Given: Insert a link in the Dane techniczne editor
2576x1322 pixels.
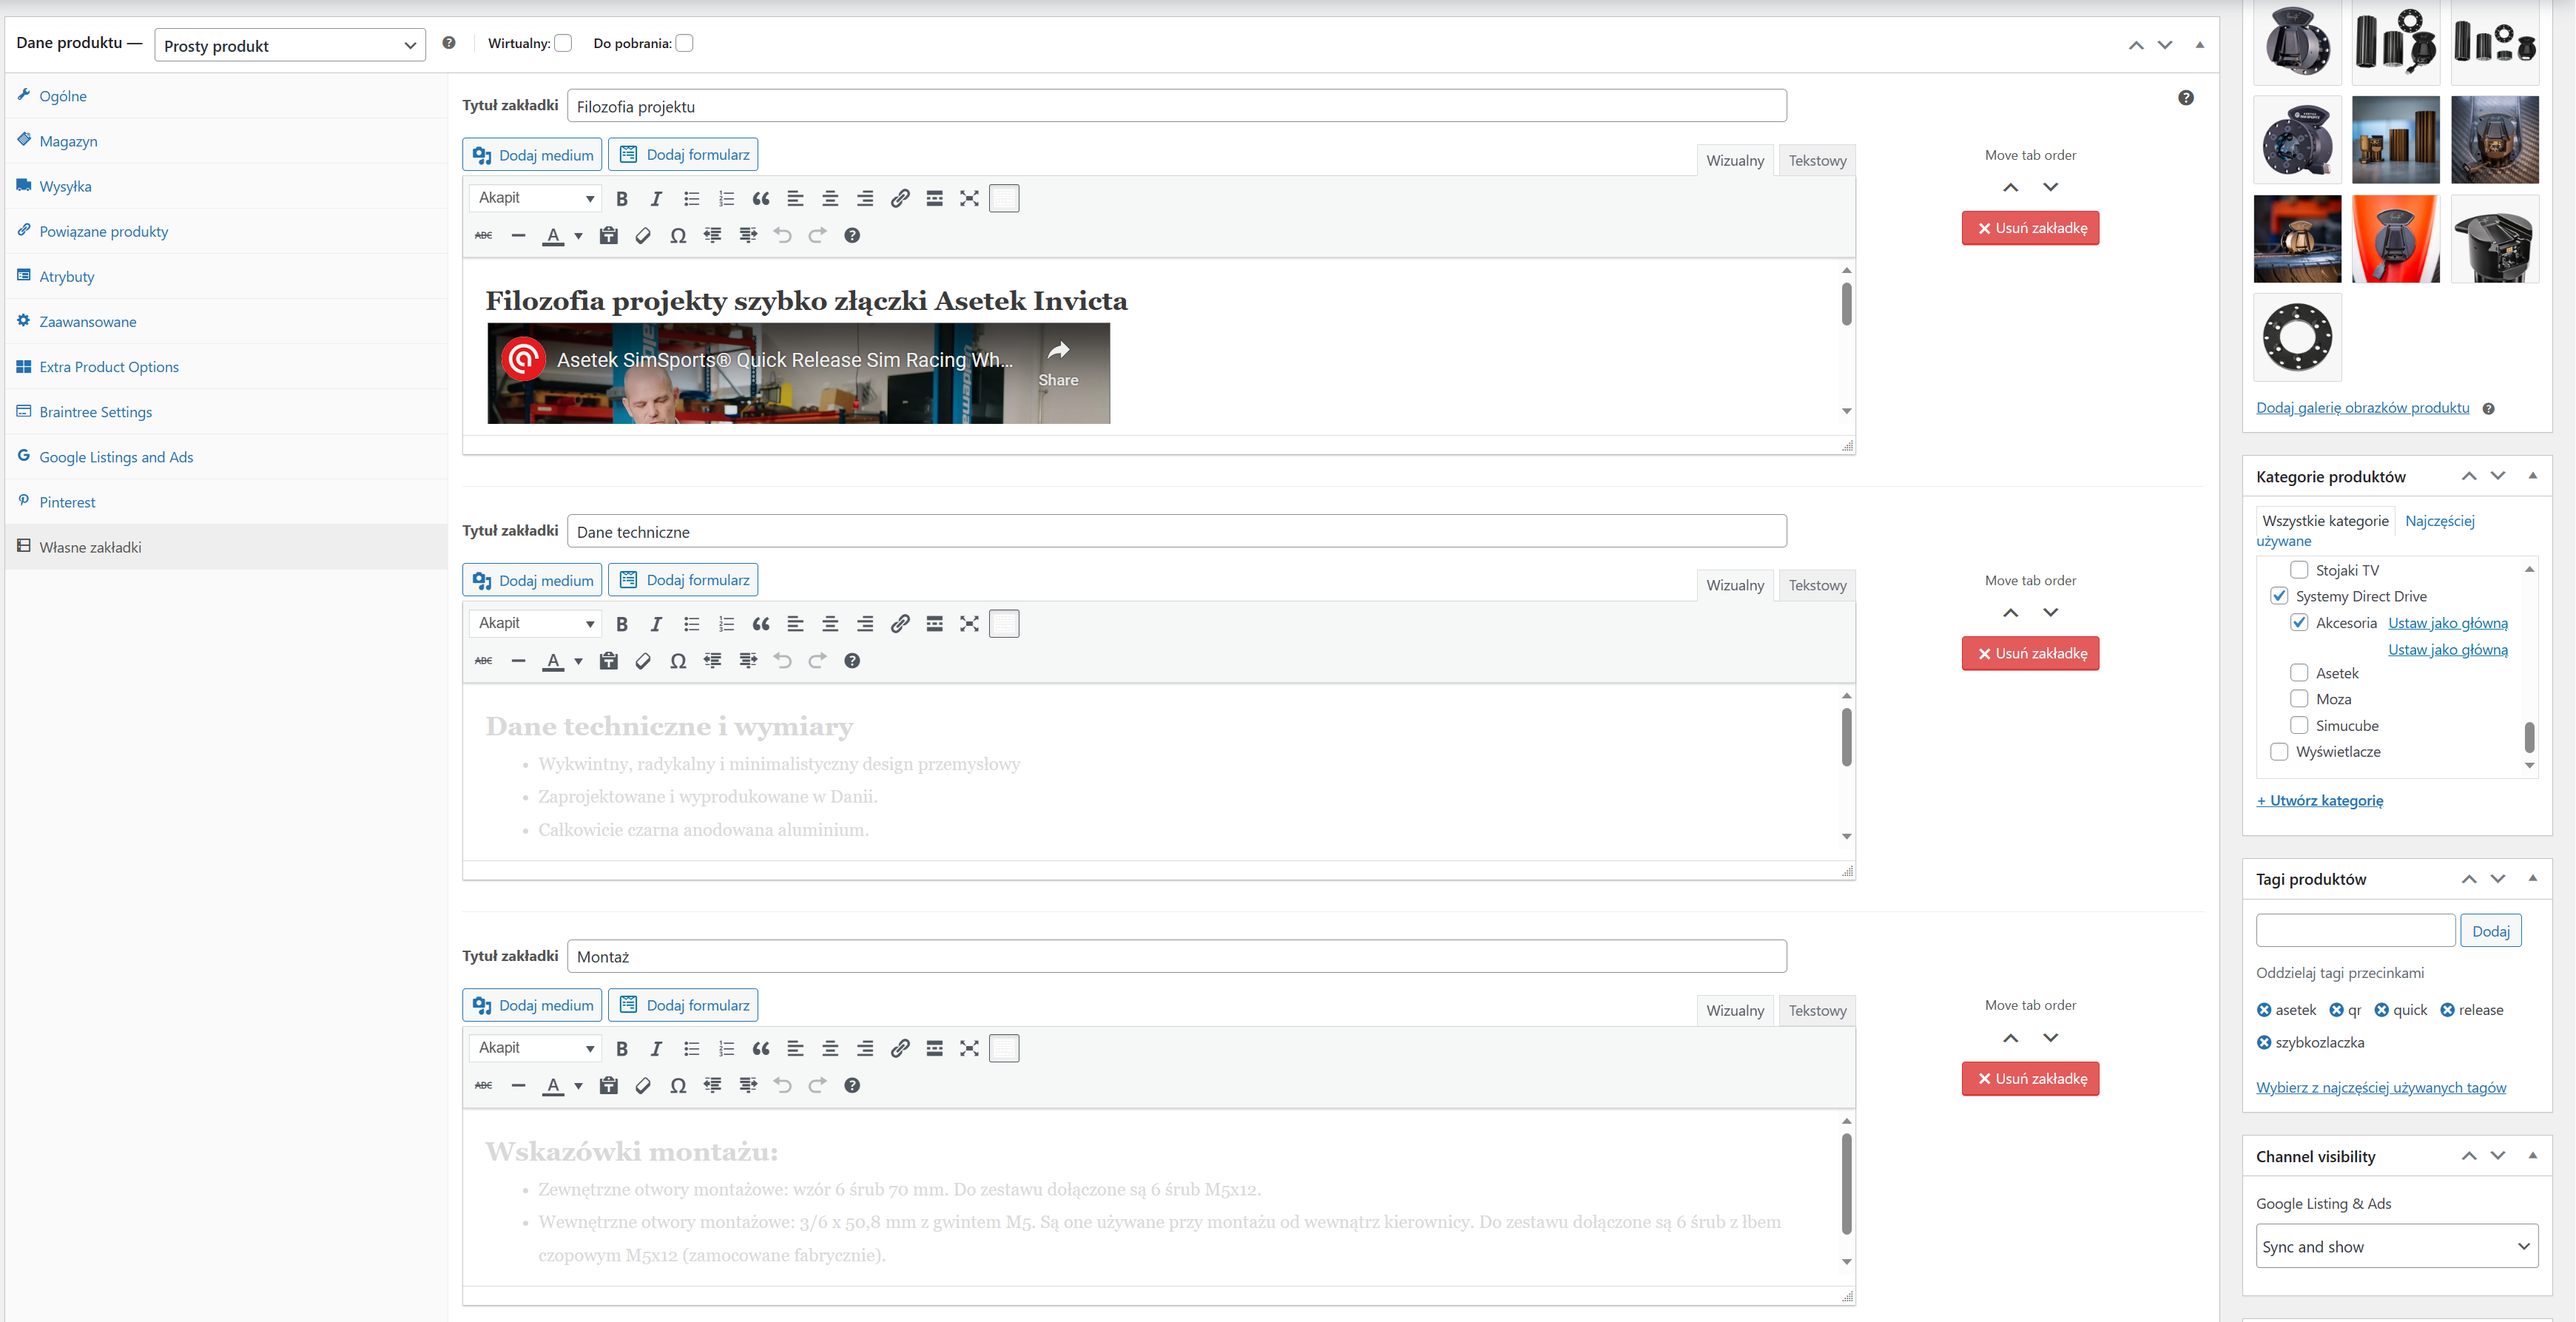Looking at the screenshot, I should tap(899, 623).
